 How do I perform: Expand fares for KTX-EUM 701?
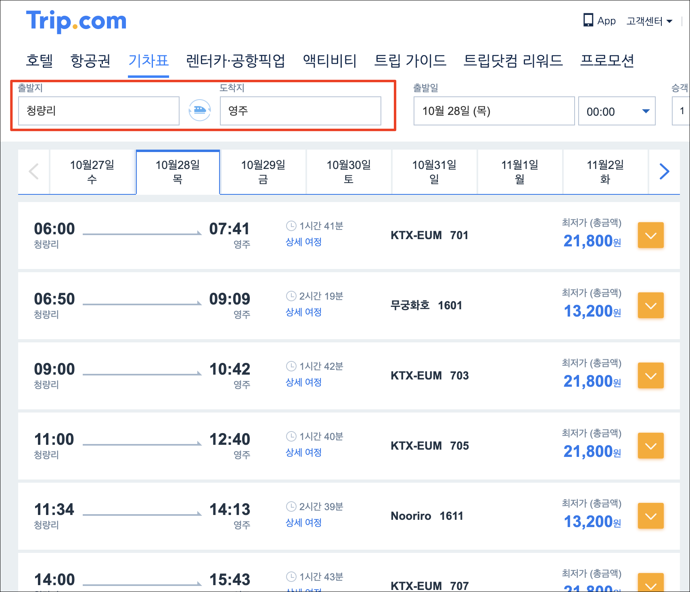(x=650, y=235)
